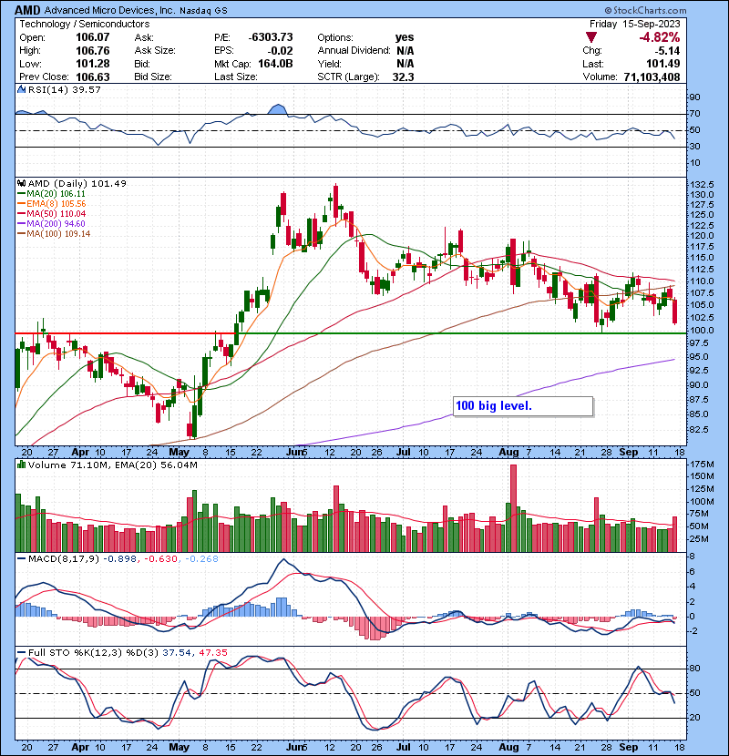Click the Technology / Semiconductors sector text
This screenshot has height=756, width=729.
(85, 24)
